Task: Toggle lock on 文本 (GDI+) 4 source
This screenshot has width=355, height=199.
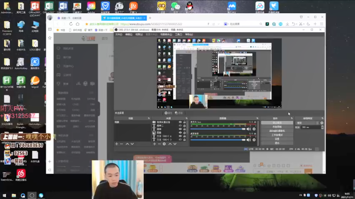Action: [x=185, y=136]
